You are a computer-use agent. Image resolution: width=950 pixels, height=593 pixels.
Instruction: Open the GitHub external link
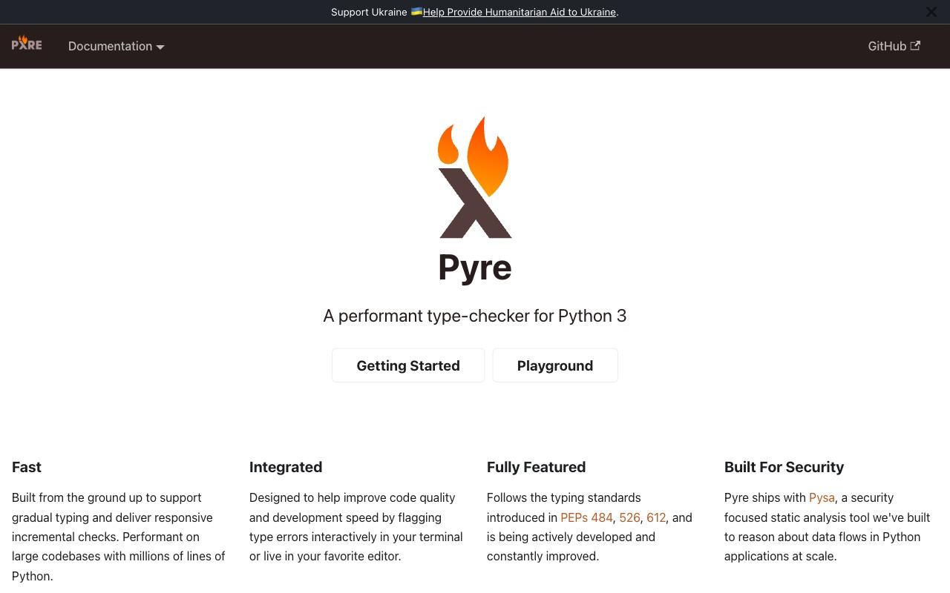coord(894,46)
